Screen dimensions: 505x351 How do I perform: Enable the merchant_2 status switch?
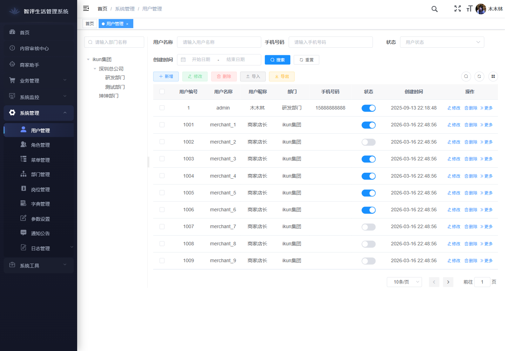pos(368,142)
